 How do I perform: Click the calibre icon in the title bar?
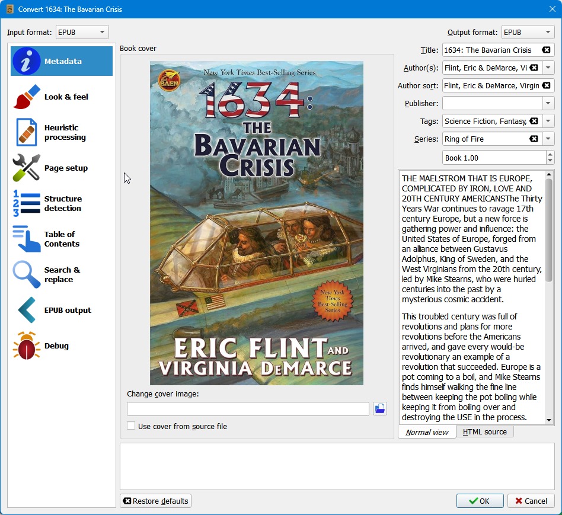[x=9, y=9]
